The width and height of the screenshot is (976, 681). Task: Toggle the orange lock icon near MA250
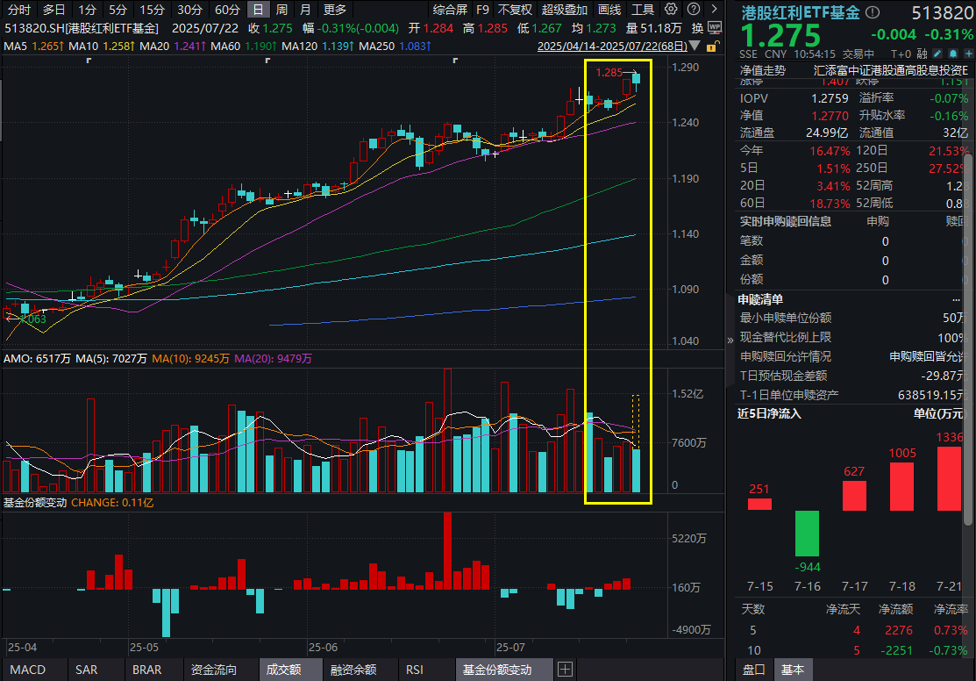[710, 45]
